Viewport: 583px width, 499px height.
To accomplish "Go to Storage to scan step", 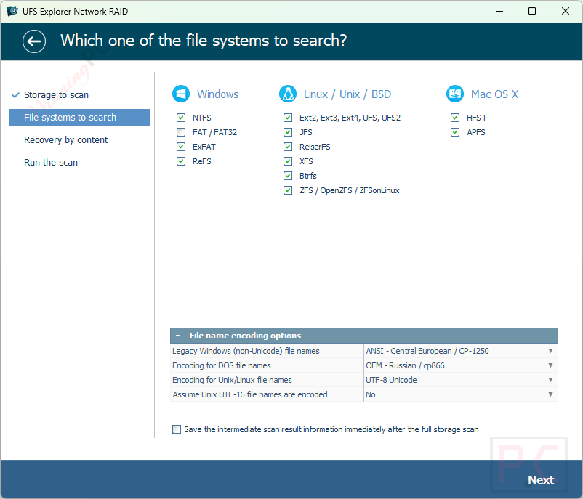I will tap(56, 95).
